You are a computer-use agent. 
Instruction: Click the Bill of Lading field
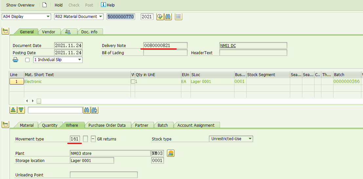165,53
